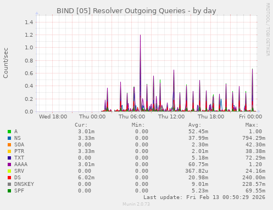273x210 pixels.
Task: Click the PTR max value '38.38m'
Action: 255,151
